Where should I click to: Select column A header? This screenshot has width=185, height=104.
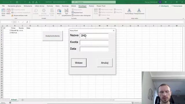pos(7,26)
